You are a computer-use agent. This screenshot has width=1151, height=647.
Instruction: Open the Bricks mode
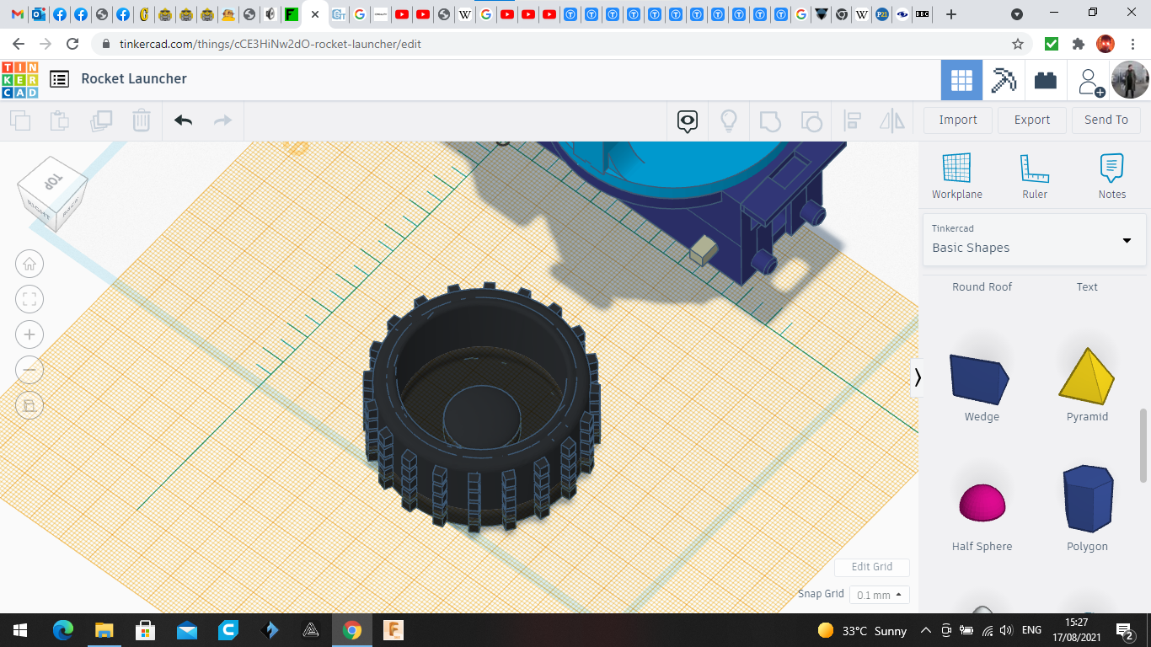(x=1046, y=80)
